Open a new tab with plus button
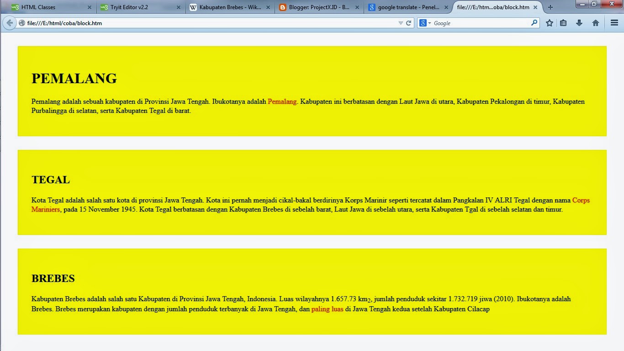Viewport: 624px width, 351px height. click(550, 7)
